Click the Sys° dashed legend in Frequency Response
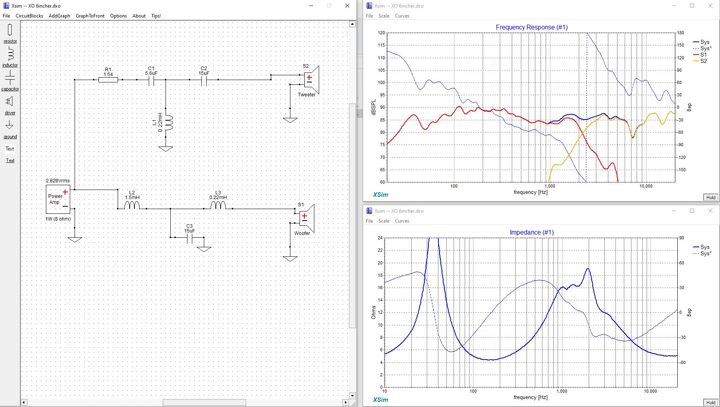Viewport: 720px width, 407px height. pos(702,48)
